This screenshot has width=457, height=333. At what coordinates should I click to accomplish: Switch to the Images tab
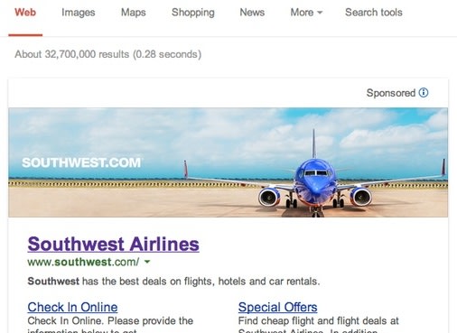click(79, 13)
